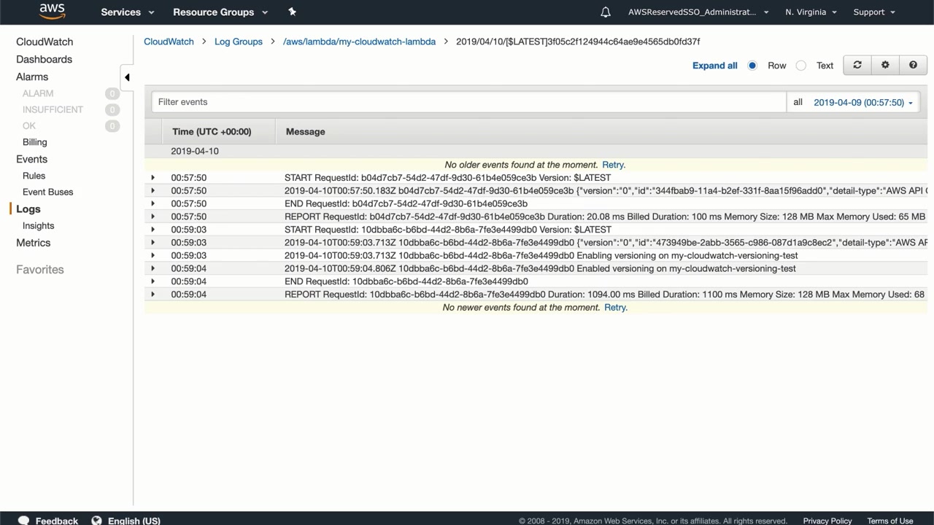
Task: Select the Text view radio button
Action: 801,66
